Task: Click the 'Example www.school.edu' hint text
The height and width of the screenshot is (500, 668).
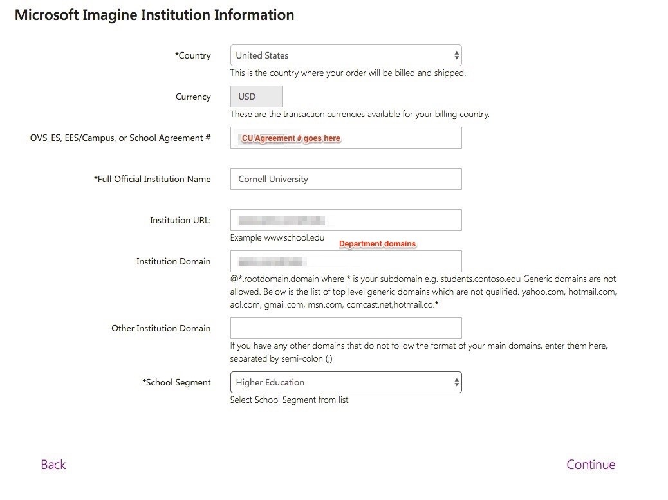Action: (x=277, y=237)
